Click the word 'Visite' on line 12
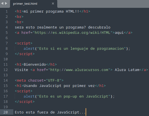 coord(21,70)
